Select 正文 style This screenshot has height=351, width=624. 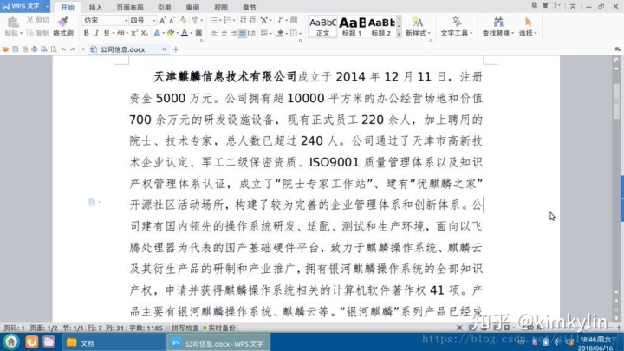click(x=322, y=27)
